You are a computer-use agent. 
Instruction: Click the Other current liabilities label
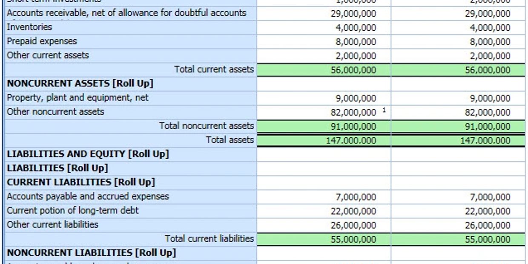point(52,224)
